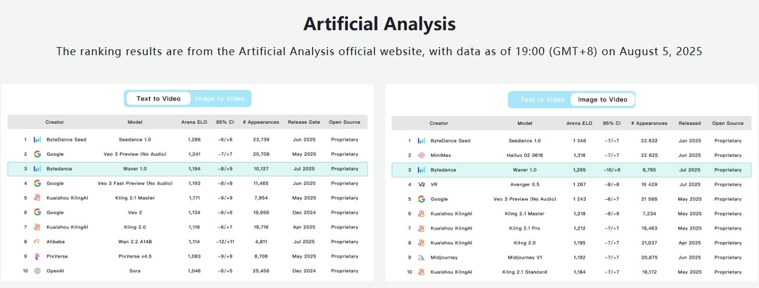The height and width of the screenshot is (288, 759).
Task: Click the MiniMax logo icon
Action: (x=421, y=155)
